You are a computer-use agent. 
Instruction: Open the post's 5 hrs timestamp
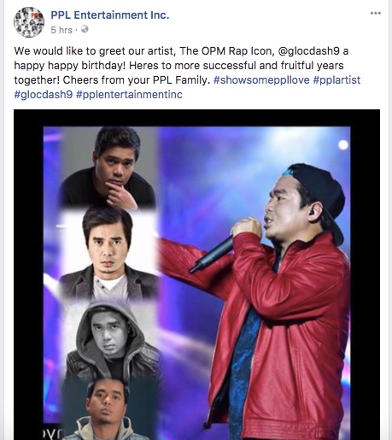tap(61, 30)
